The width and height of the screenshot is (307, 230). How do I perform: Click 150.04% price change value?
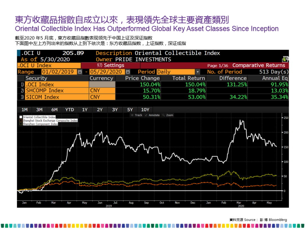pyautogui.click(x=150, y=84)
